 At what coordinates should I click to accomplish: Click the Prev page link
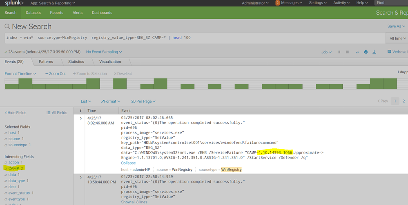pos(383,101)
